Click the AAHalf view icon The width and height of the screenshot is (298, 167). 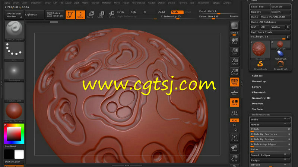click(235, 72)
